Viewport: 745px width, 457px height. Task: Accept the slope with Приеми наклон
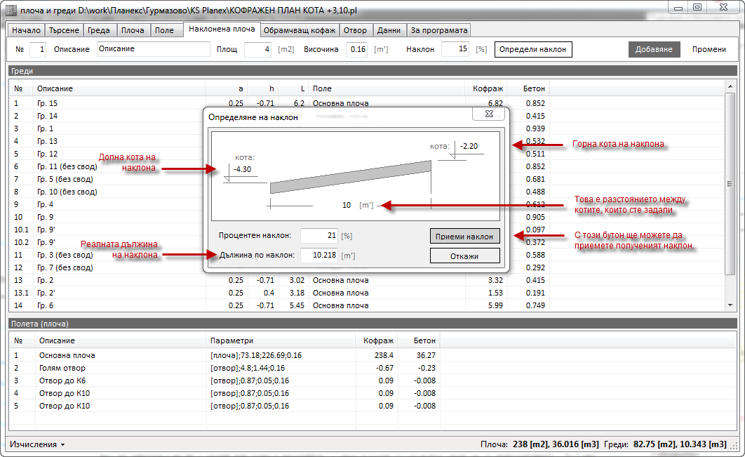point(464,236)
